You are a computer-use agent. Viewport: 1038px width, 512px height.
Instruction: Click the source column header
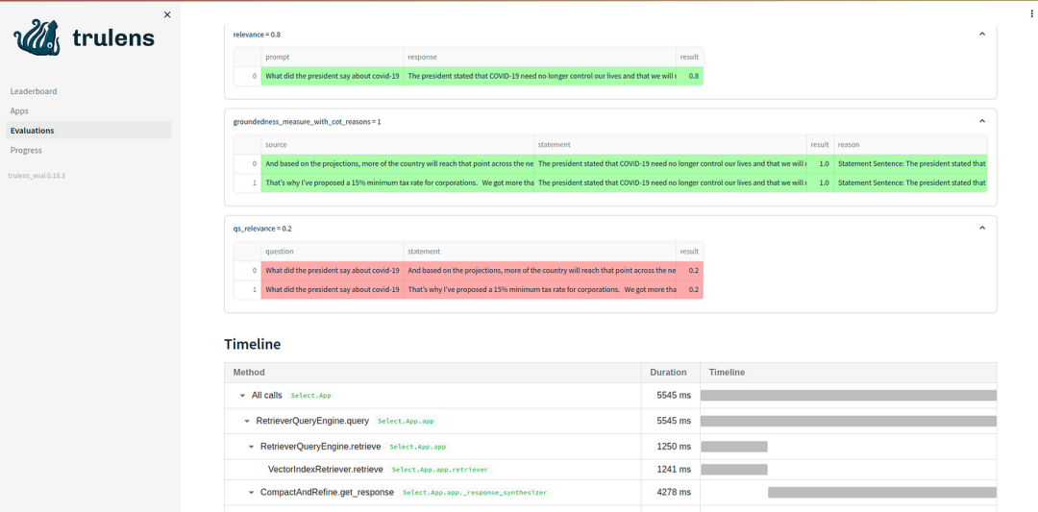397,144
